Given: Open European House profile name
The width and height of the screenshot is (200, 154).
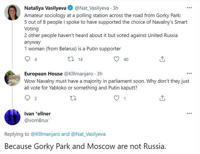Looking at the screenshot, I should pyautogui.click(x=43, y=74).
